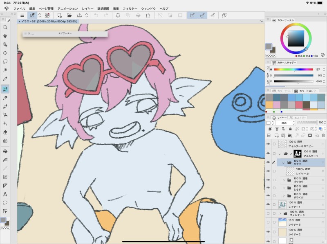327x244 pixels.
Task: Switch to the ヒストリー tab
Action: (298, 118)
